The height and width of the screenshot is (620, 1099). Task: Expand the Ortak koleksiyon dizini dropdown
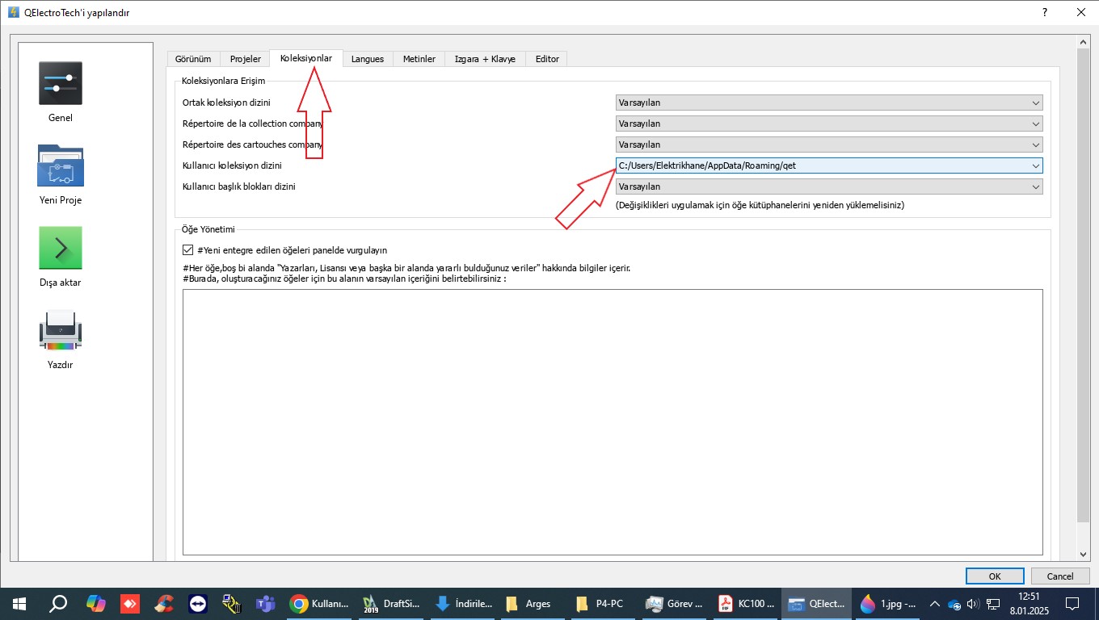point(828,103)
